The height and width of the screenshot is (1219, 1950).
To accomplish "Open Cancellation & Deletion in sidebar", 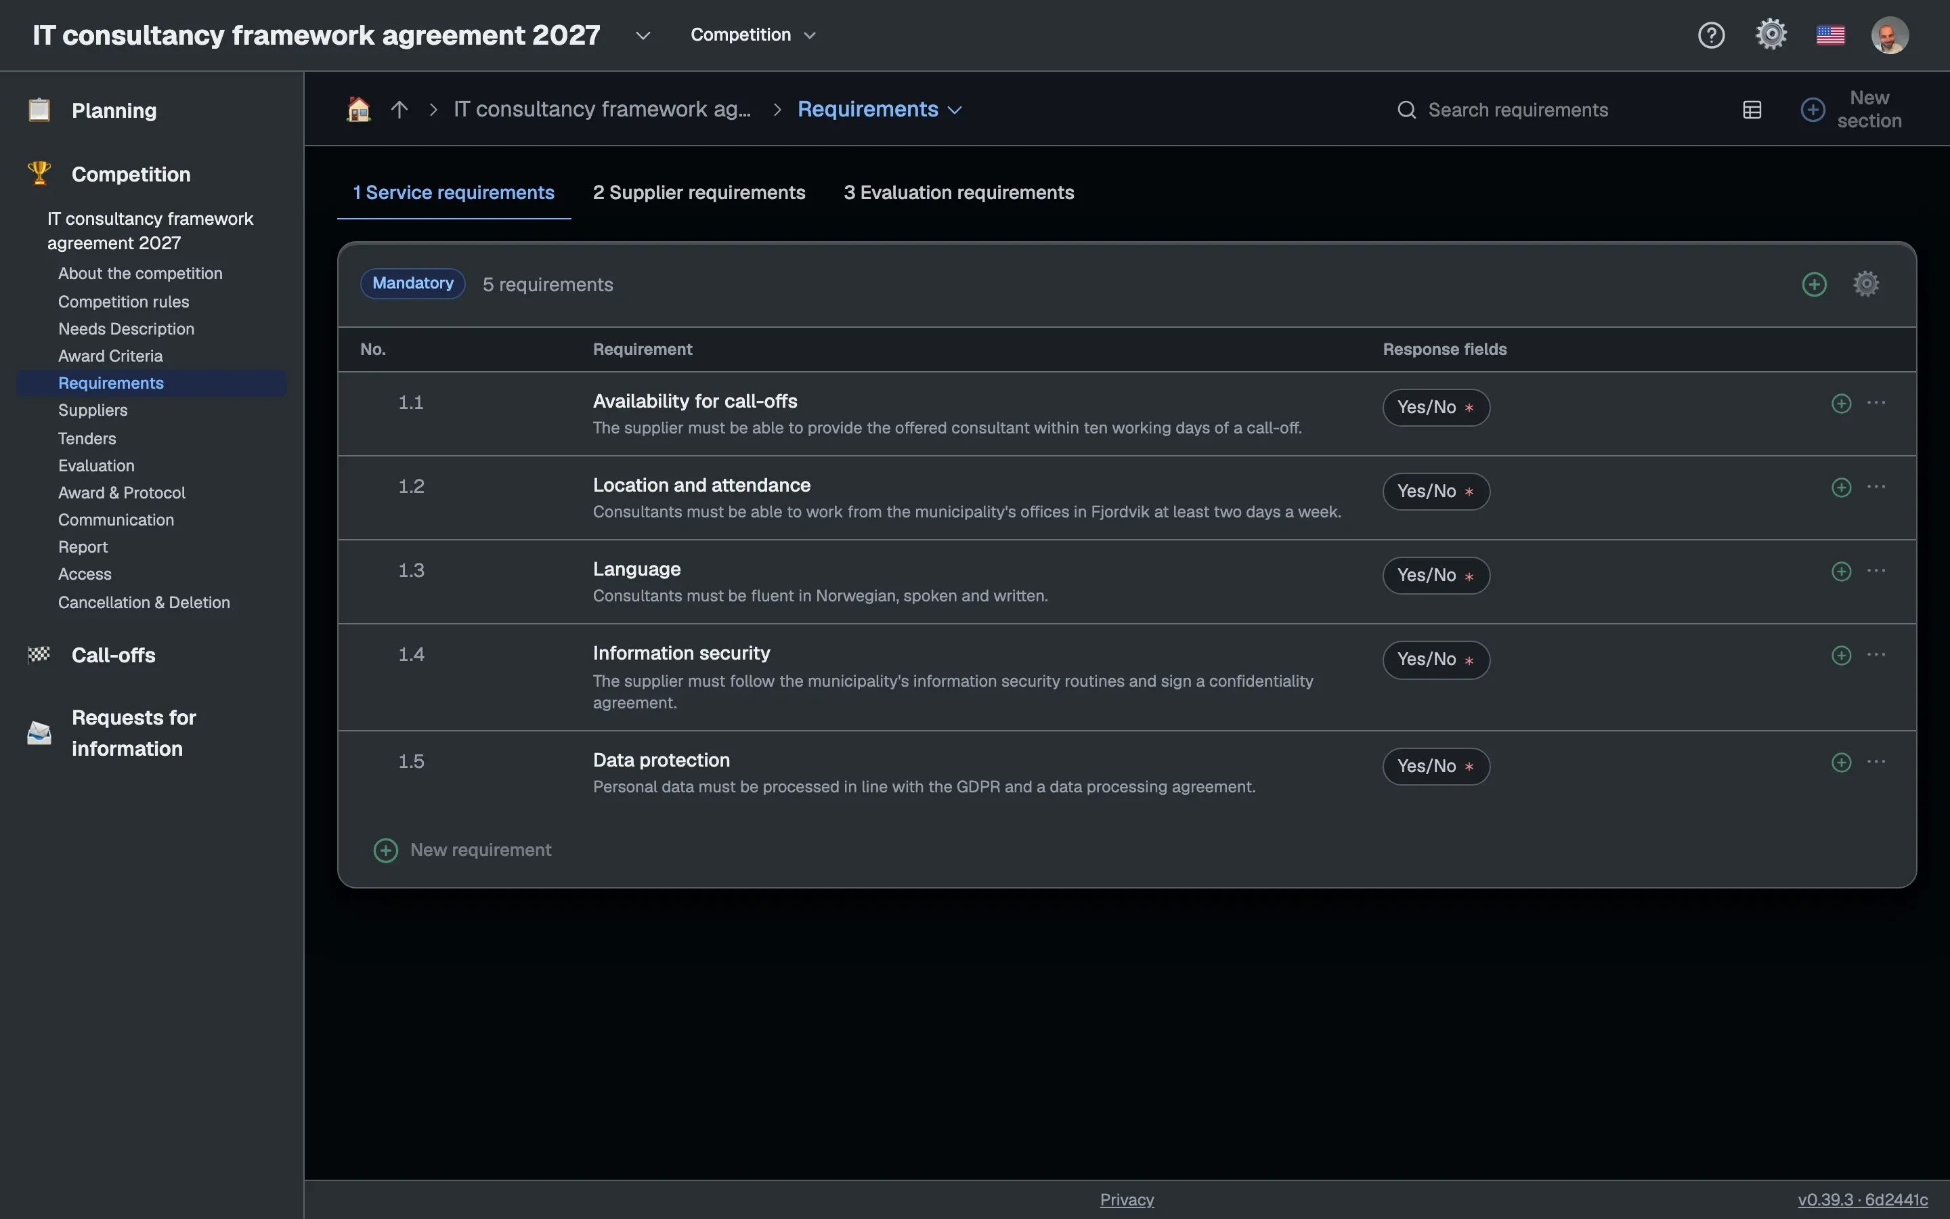I will click(x=144, y=603).
